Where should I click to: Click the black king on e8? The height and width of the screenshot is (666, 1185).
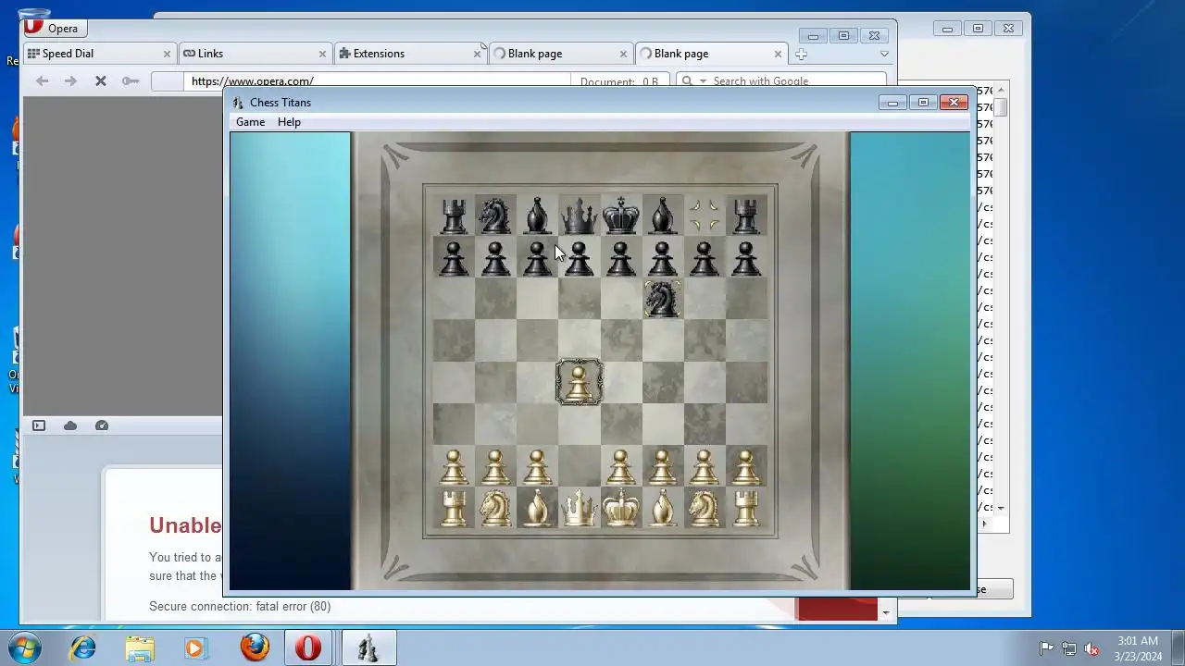[x=620, y=216]
